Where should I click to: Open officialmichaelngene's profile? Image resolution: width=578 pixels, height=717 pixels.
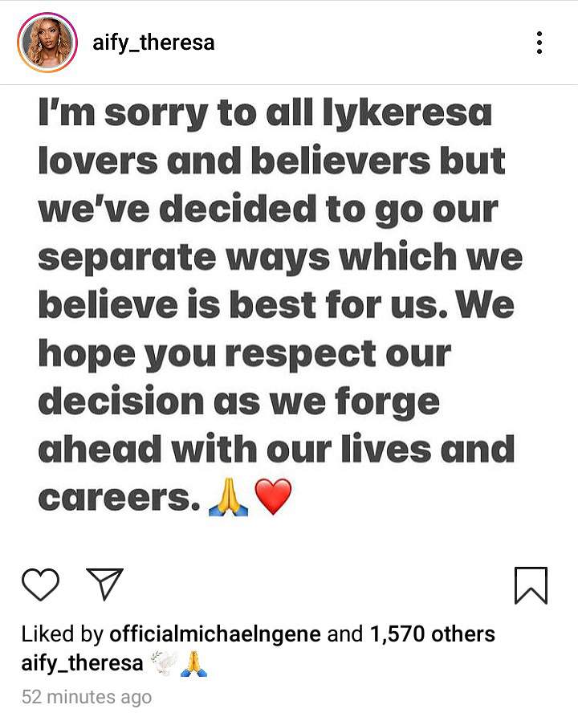[x=214, y=634]
